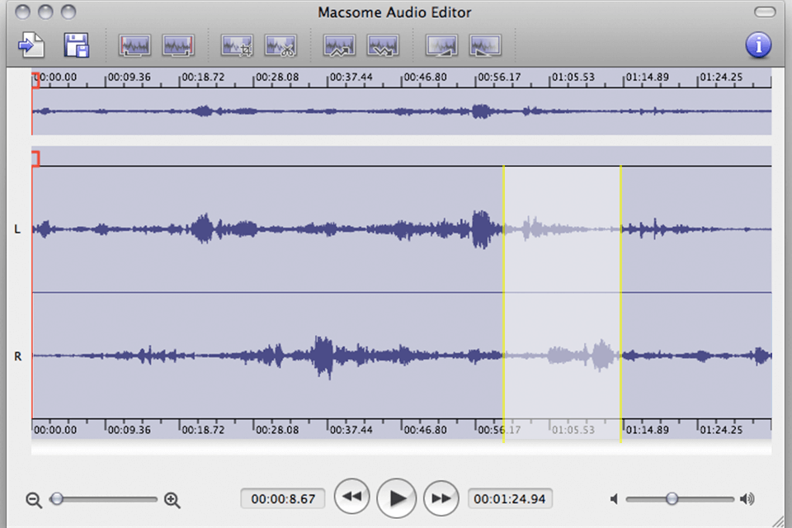Crop the audio to the selection
Screen dimensions: 792x528
(x=237, y=45)
